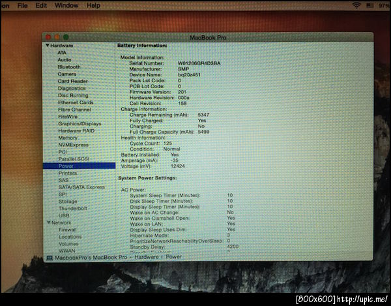Open Storage information
Screen dimensions: 391x306
click(x=68, y=202)
